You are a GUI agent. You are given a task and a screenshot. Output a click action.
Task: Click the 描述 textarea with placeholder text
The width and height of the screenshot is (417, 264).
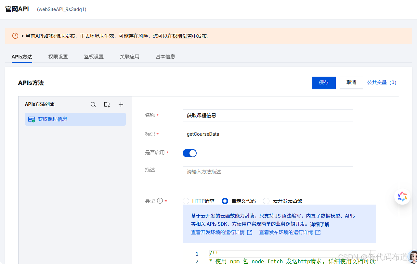(268, 177)
